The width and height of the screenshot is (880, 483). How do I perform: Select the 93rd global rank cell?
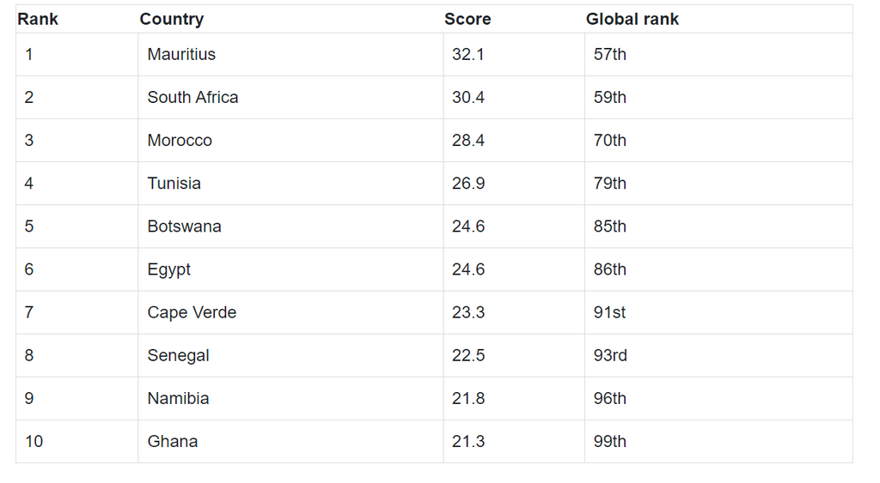(x=719, y=355)
